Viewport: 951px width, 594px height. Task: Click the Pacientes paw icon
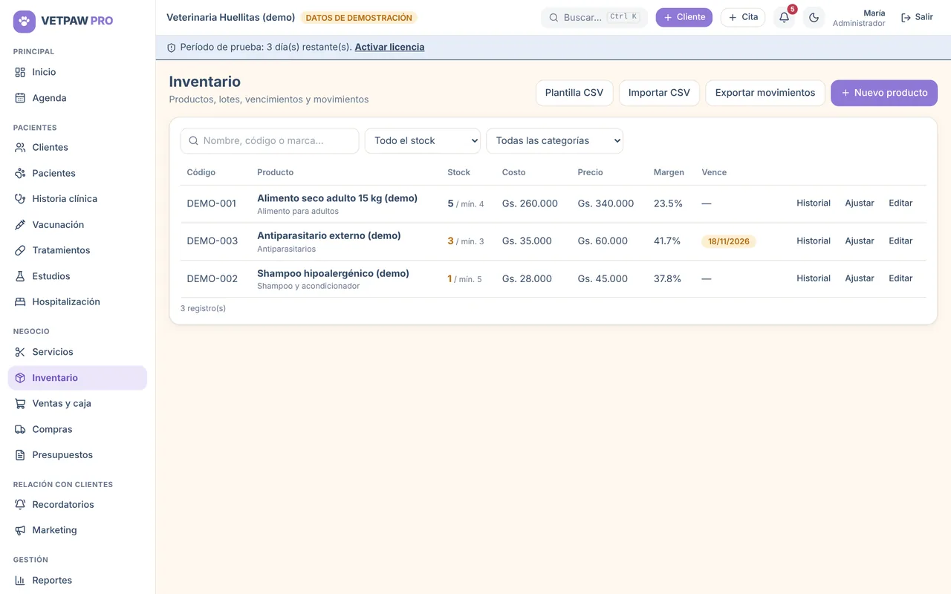point(20,173)
